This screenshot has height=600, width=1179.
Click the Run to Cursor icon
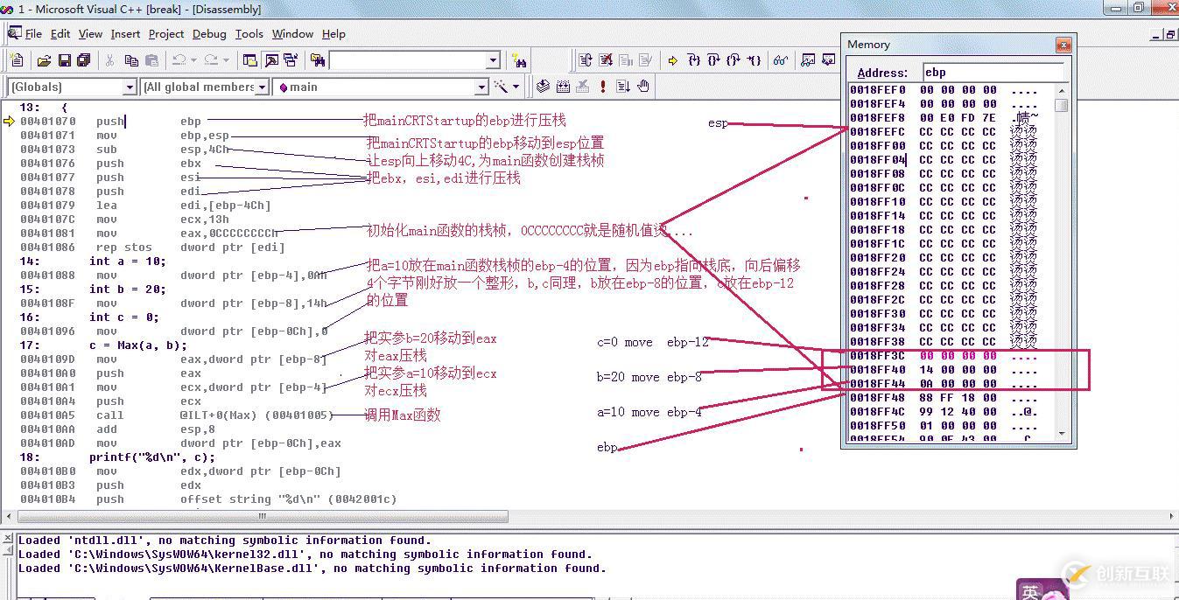point(754,60)
